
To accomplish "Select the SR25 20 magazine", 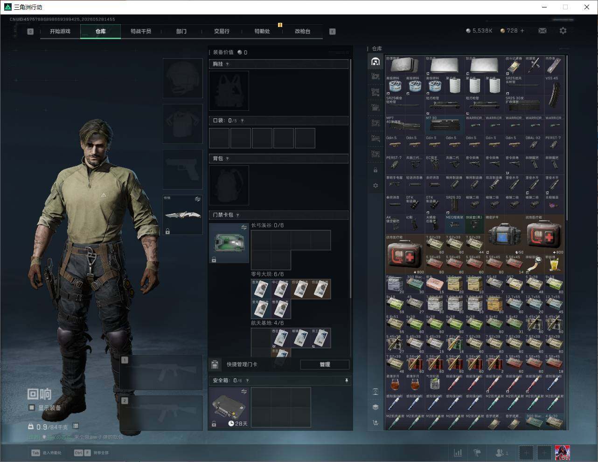I will tap(454, 204).
